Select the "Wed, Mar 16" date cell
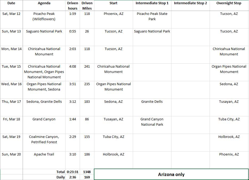Screen dimensions: 249x180 point(11,84)
